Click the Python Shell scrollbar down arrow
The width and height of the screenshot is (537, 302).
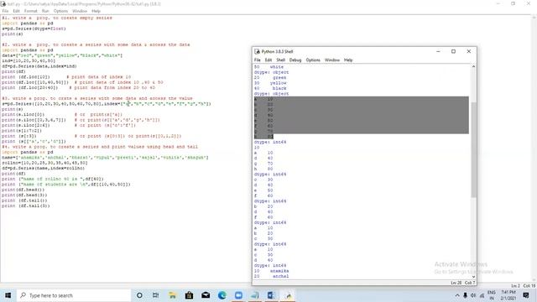(473, 277)
